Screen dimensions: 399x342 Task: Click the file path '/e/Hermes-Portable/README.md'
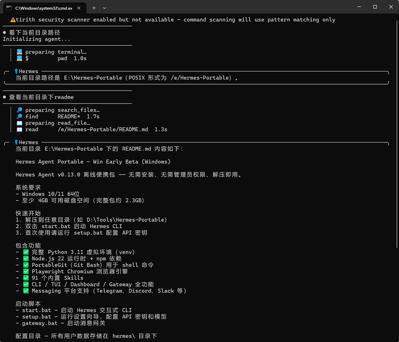click(x=103, y=129)
